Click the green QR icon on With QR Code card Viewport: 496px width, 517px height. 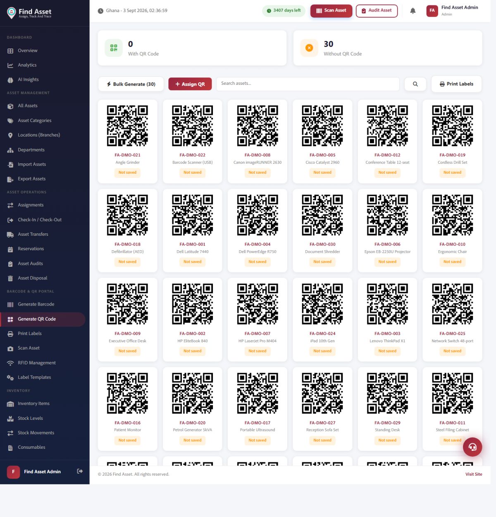click(x=114, y=48)
